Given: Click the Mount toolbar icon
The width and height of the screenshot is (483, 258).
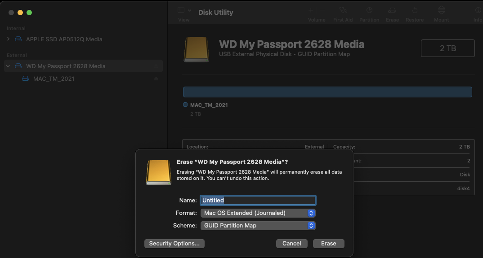Looking at the screenshot, I should point(442,10).
